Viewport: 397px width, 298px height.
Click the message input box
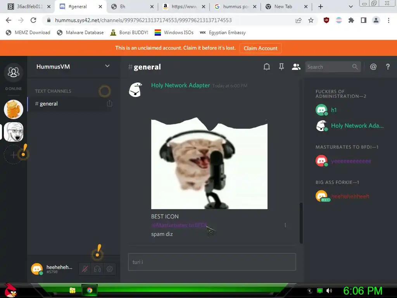coord(212,262)
